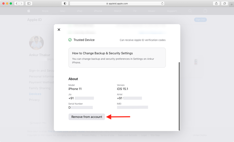Open Terms of Use footer link
The width and height of the screenshot is (234, 142).
107,135
